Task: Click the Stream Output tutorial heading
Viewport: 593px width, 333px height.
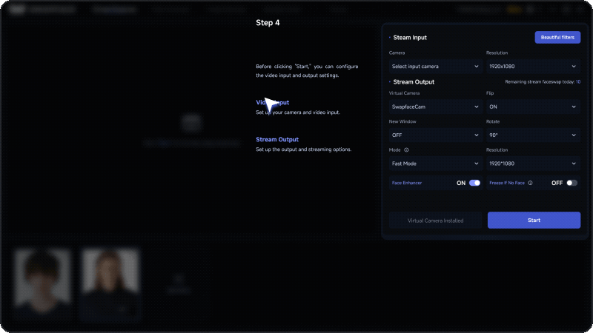Action: click(277, 139)
